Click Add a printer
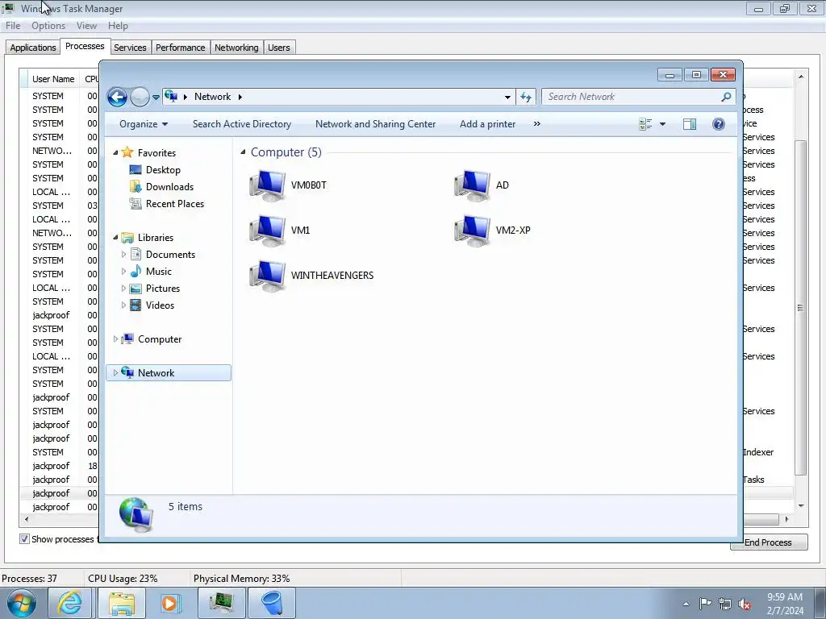The height and width of the screenshot is (619, 826). [x=488, y=124]
